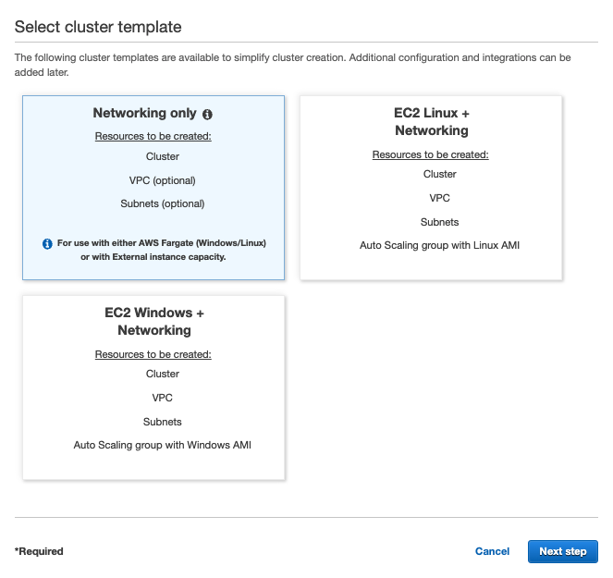613x578 pixels.
Task: Click Resources to be created in EC2 Windows card
Action: tap(153, 354)
